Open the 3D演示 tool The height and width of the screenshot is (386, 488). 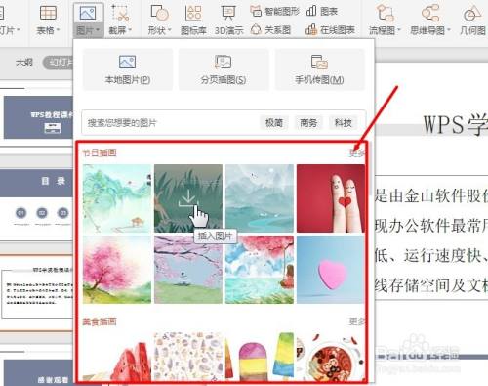(229, 20)
